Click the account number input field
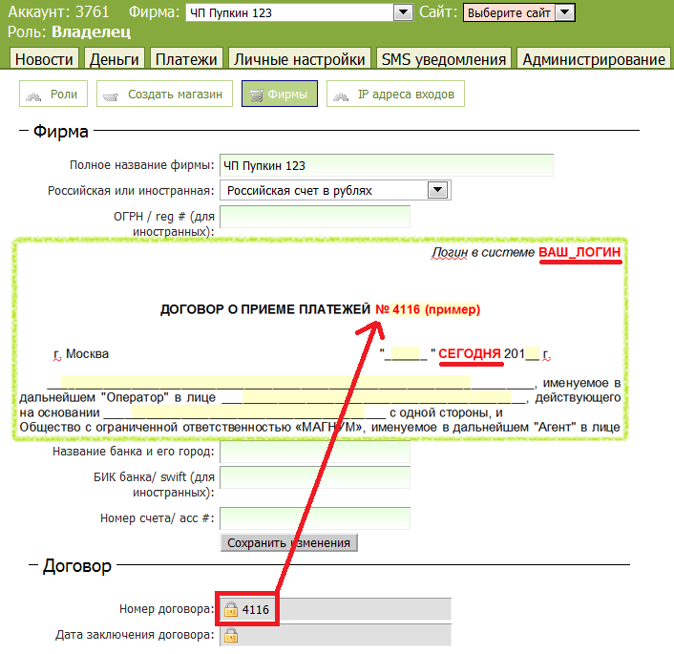674x654 pixels. [x=314, y=518]
